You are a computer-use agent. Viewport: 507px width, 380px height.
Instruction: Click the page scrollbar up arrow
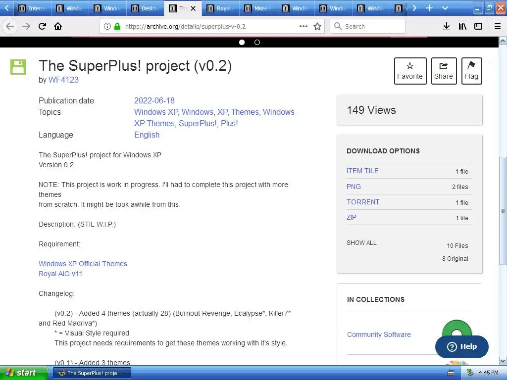pos(503,41)
